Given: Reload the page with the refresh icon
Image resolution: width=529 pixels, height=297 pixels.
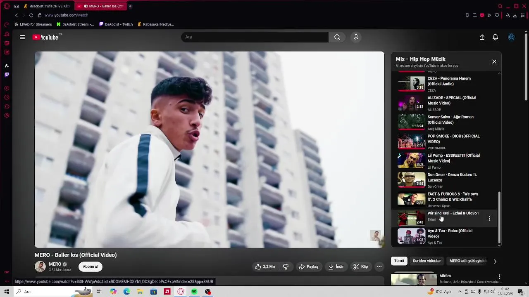Looking at the screenshot, I should [31, 15].
